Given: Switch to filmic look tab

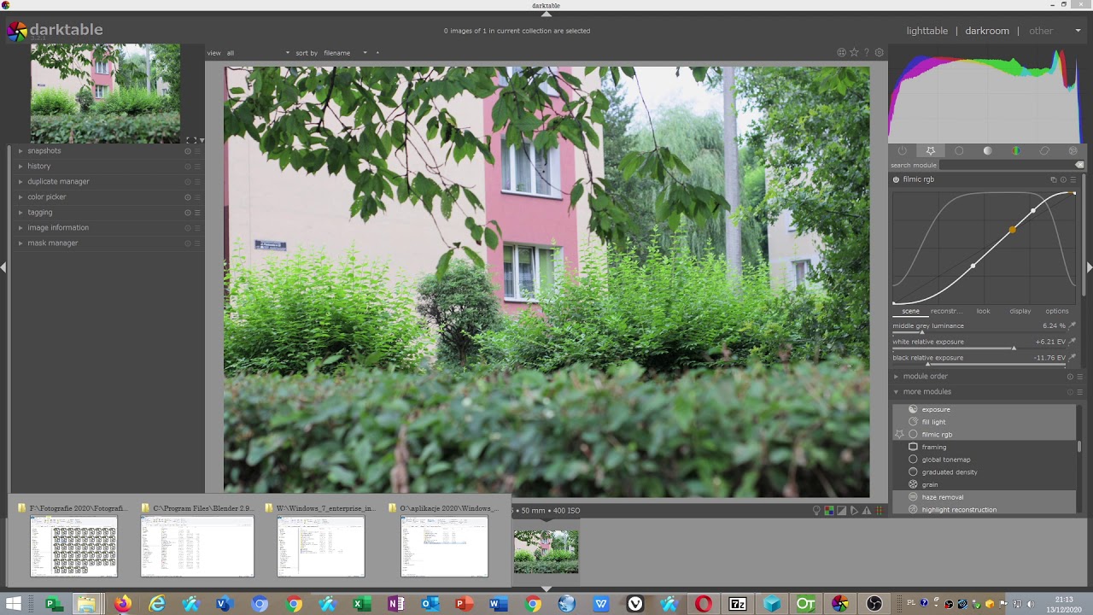Looking at the screenshot, I should (984, 311).
